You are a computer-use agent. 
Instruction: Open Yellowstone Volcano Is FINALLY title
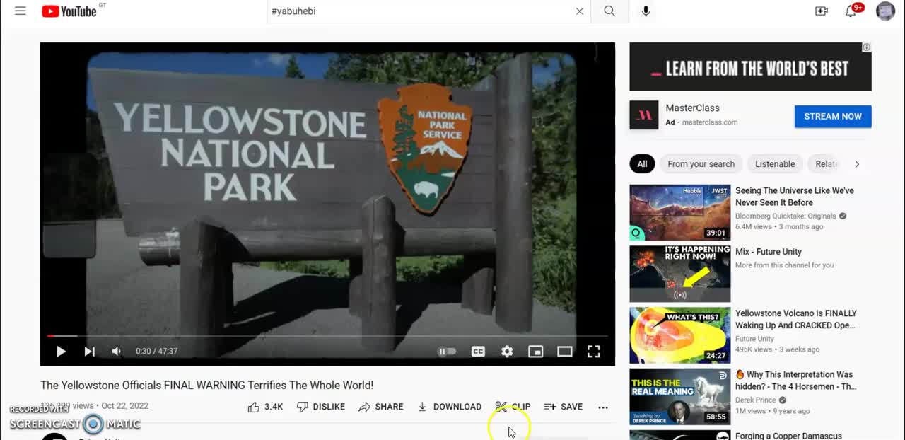796,319
